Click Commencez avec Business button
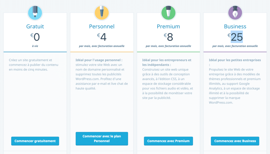The width and height of the screenshot is (270, 154). [235, 141]
